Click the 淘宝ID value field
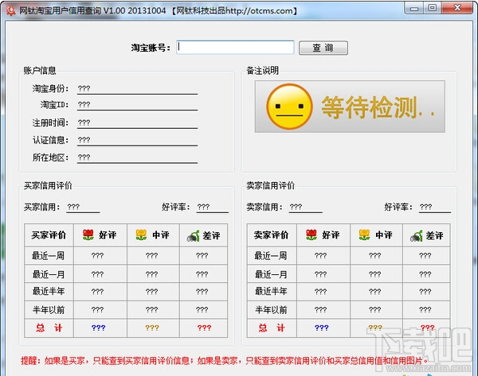The image size is (478, 376). (x=137, y=105)
